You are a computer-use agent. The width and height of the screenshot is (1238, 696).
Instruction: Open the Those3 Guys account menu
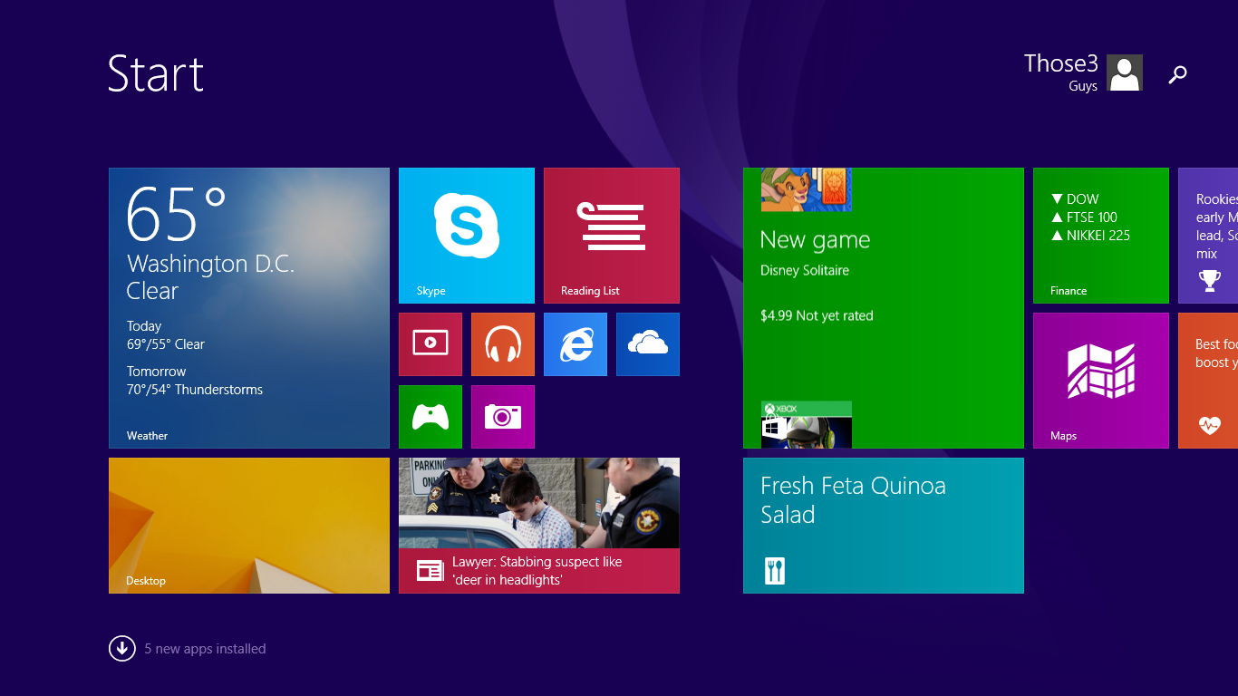(x=1082, y=72)
